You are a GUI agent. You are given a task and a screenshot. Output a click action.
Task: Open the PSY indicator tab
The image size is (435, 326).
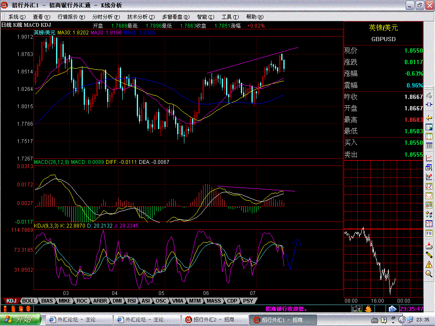pyautogui.click(x=248, y=301)
